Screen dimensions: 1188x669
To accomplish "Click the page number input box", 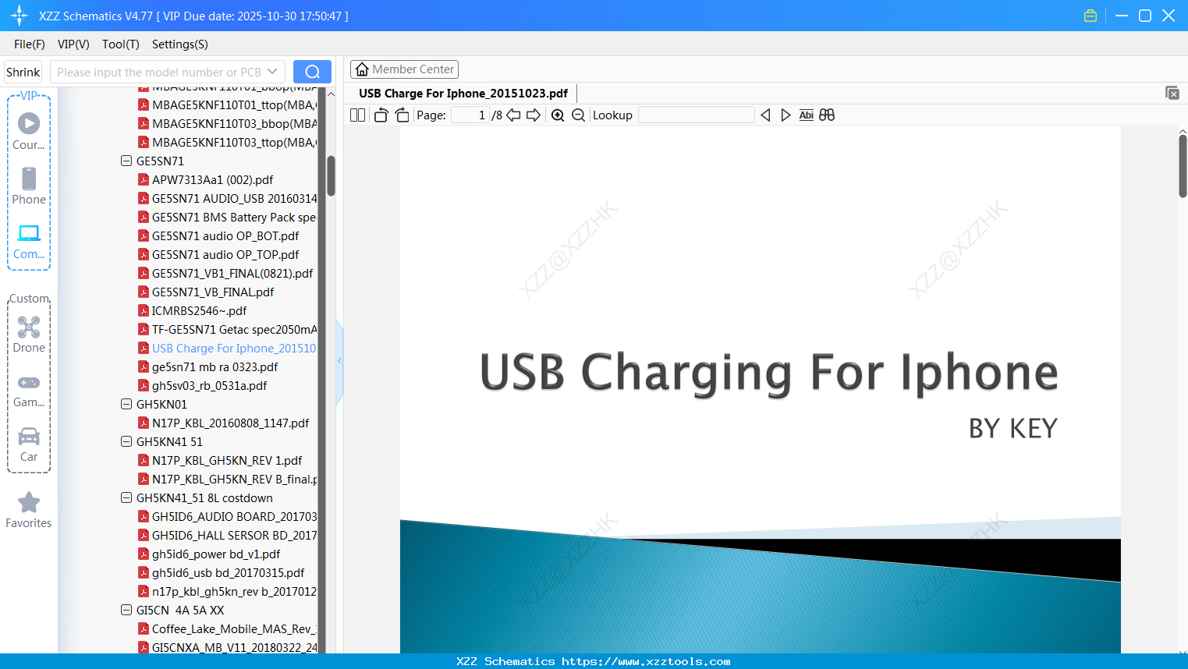I will pyautogui.click(x=470, y=115).
